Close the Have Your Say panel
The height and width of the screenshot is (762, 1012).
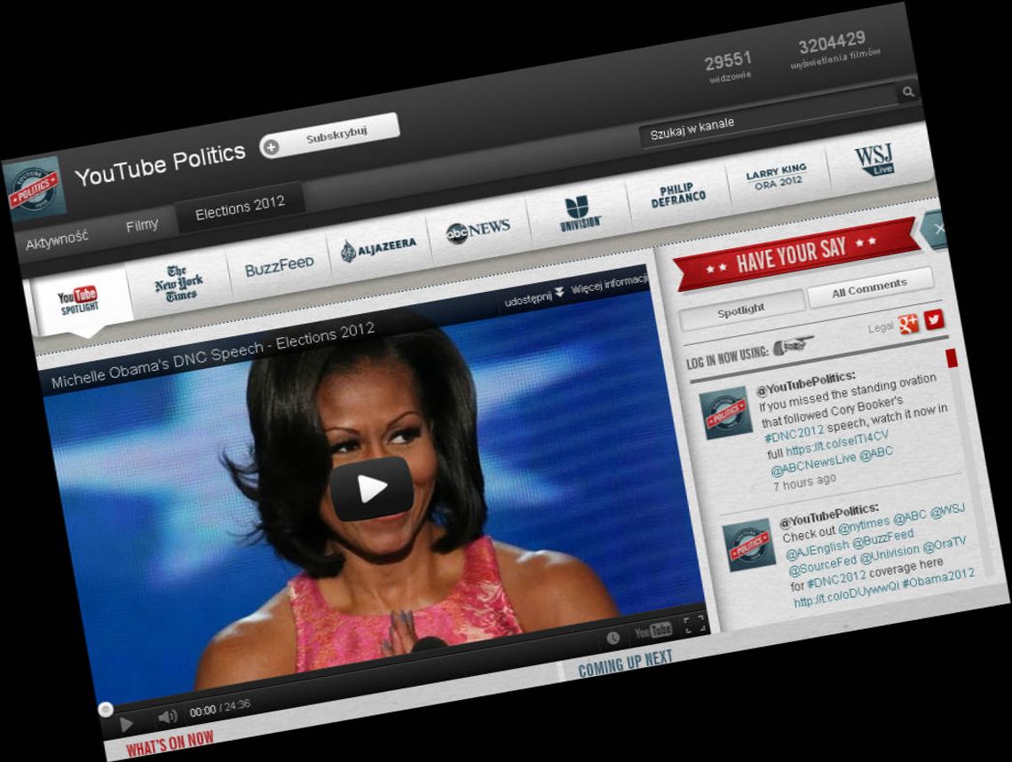[x=937, y=229]
